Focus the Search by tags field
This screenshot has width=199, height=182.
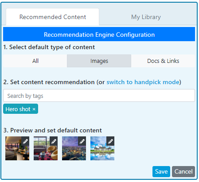99,96
